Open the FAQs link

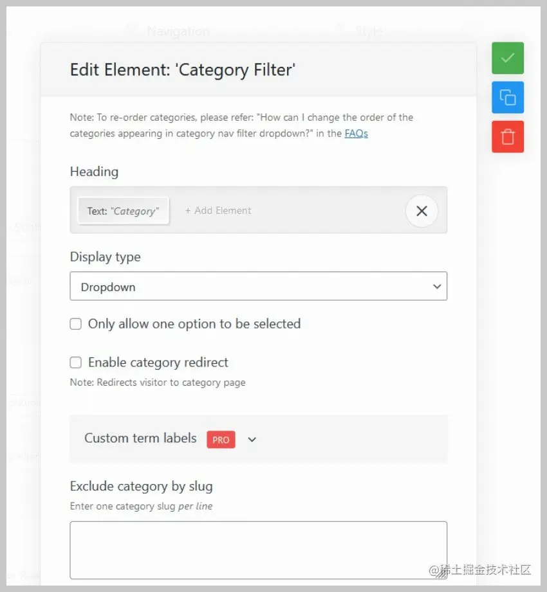click(356, 133)
